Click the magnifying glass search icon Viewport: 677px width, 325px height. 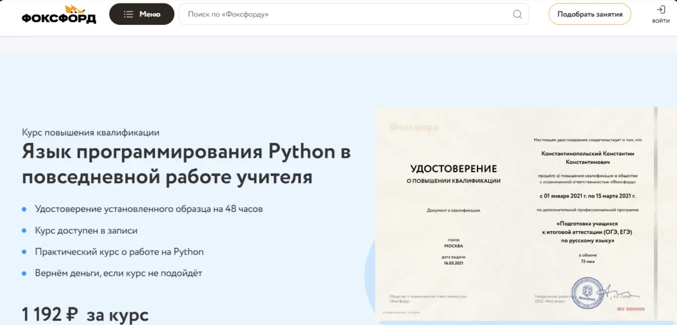(517, 14)
